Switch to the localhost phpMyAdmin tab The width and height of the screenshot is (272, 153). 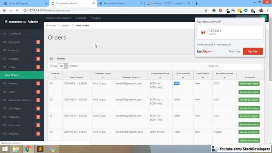(168, 3)
